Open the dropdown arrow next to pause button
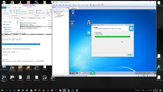Viewport: 163px width, 92px height. 75,5
